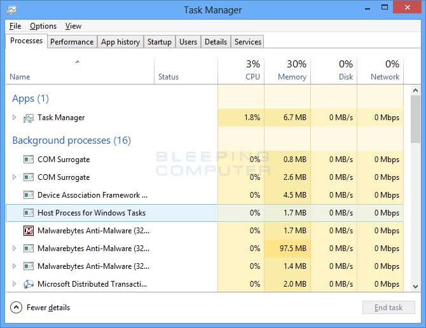
Task: Switch to the Users tab
Action: [188, 42]
